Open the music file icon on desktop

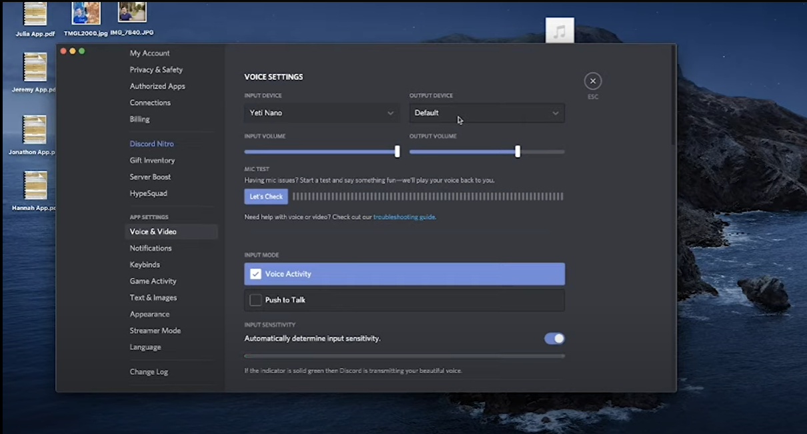[x=560, y=31]
